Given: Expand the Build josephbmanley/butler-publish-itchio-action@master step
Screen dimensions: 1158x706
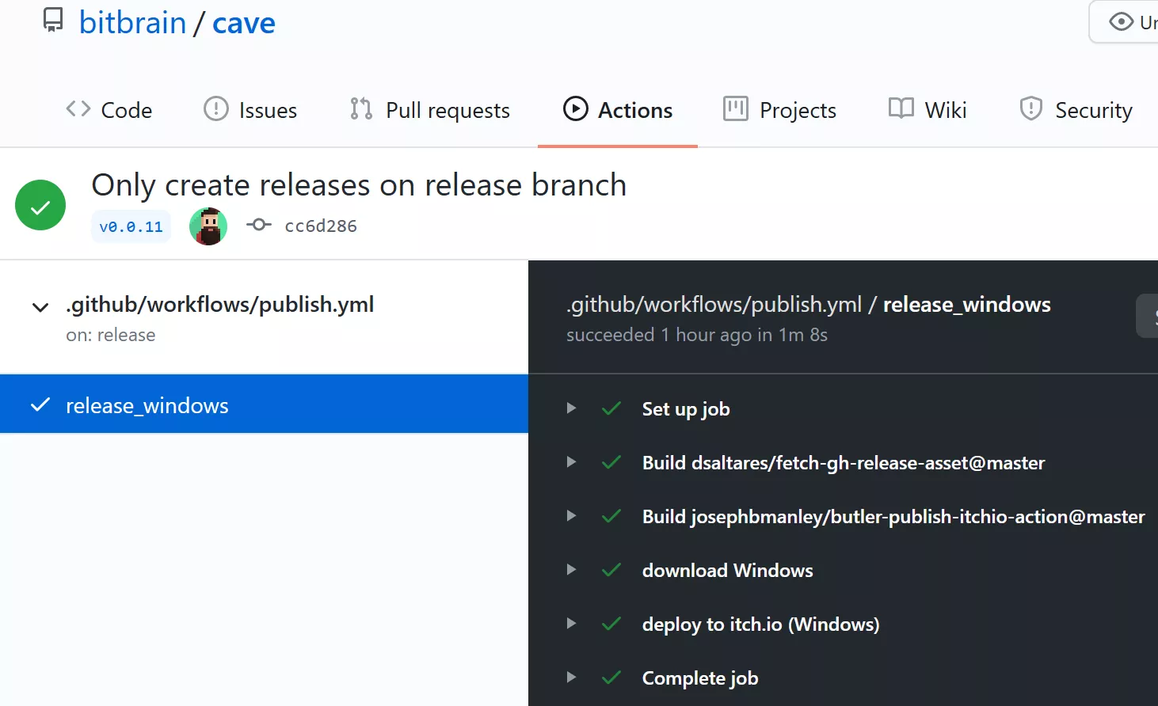Looking at the screenshot, I should tap(571, 516).
